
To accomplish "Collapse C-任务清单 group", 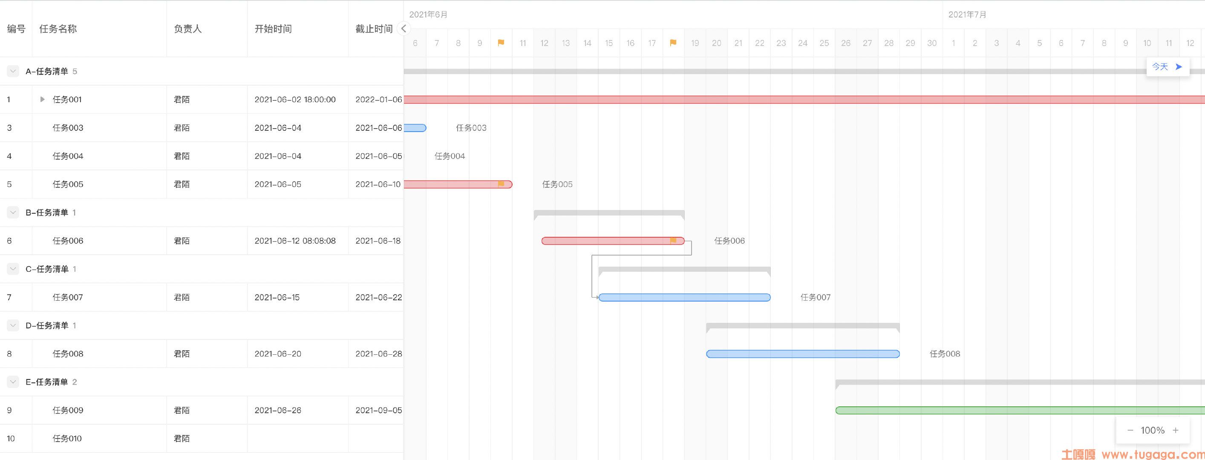I will coord(13,269).
